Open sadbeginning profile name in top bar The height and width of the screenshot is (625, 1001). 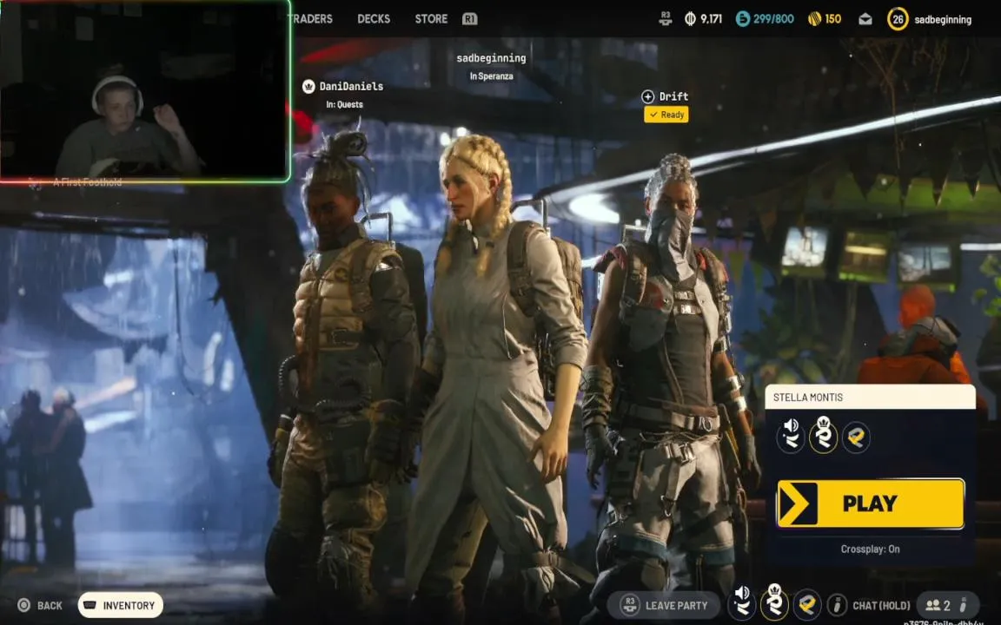[x=943, y=20]
